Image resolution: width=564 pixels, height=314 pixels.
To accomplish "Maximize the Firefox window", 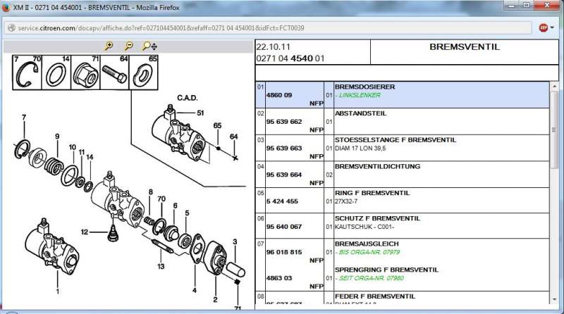I will (526, 5).
